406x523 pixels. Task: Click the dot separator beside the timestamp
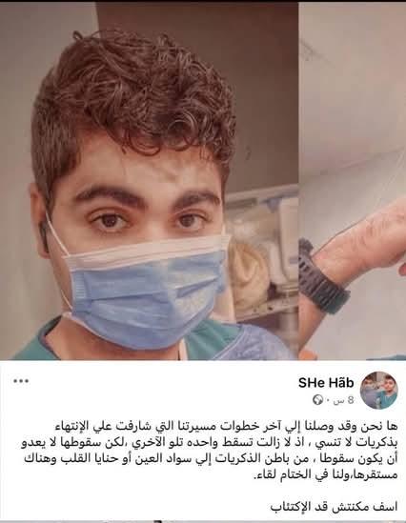[x=327, y=399]
